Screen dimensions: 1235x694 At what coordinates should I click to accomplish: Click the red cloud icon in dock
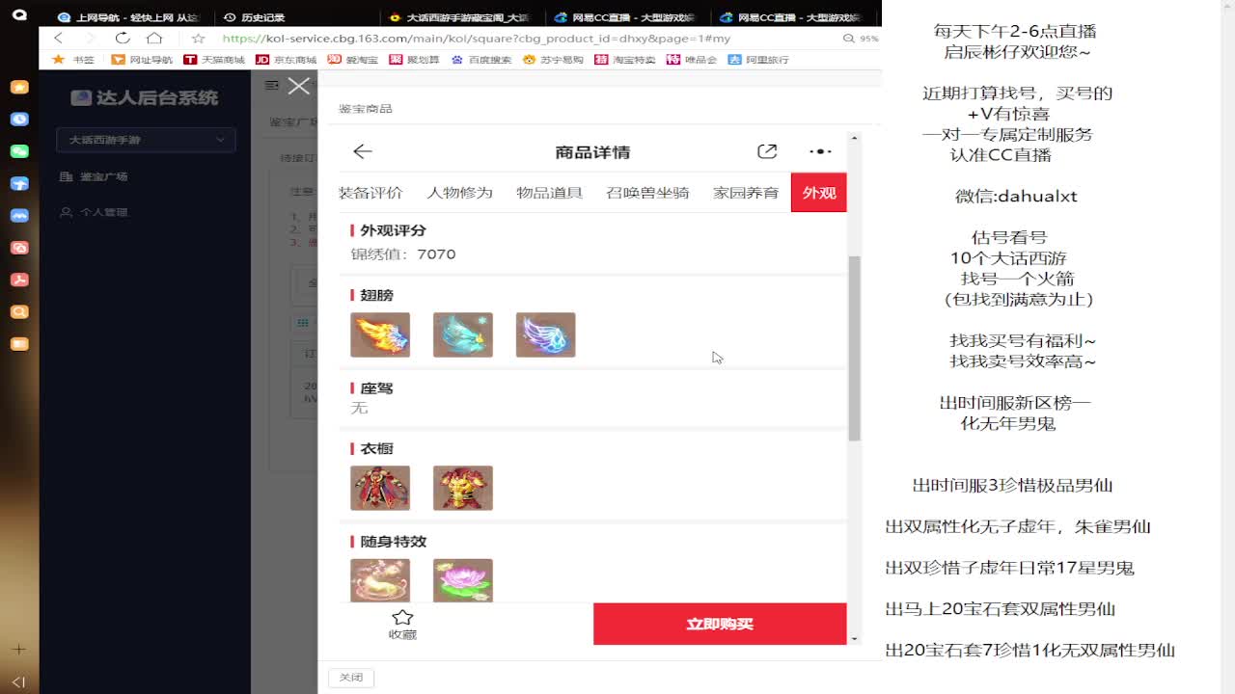[19, 248]
